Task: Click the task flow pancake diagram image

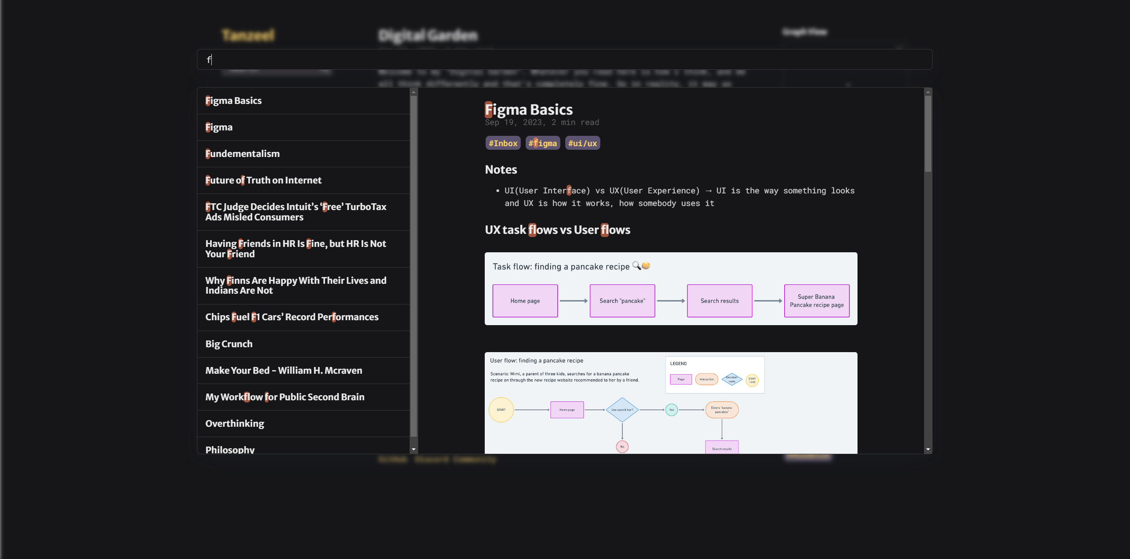Action: click(670, 289)
